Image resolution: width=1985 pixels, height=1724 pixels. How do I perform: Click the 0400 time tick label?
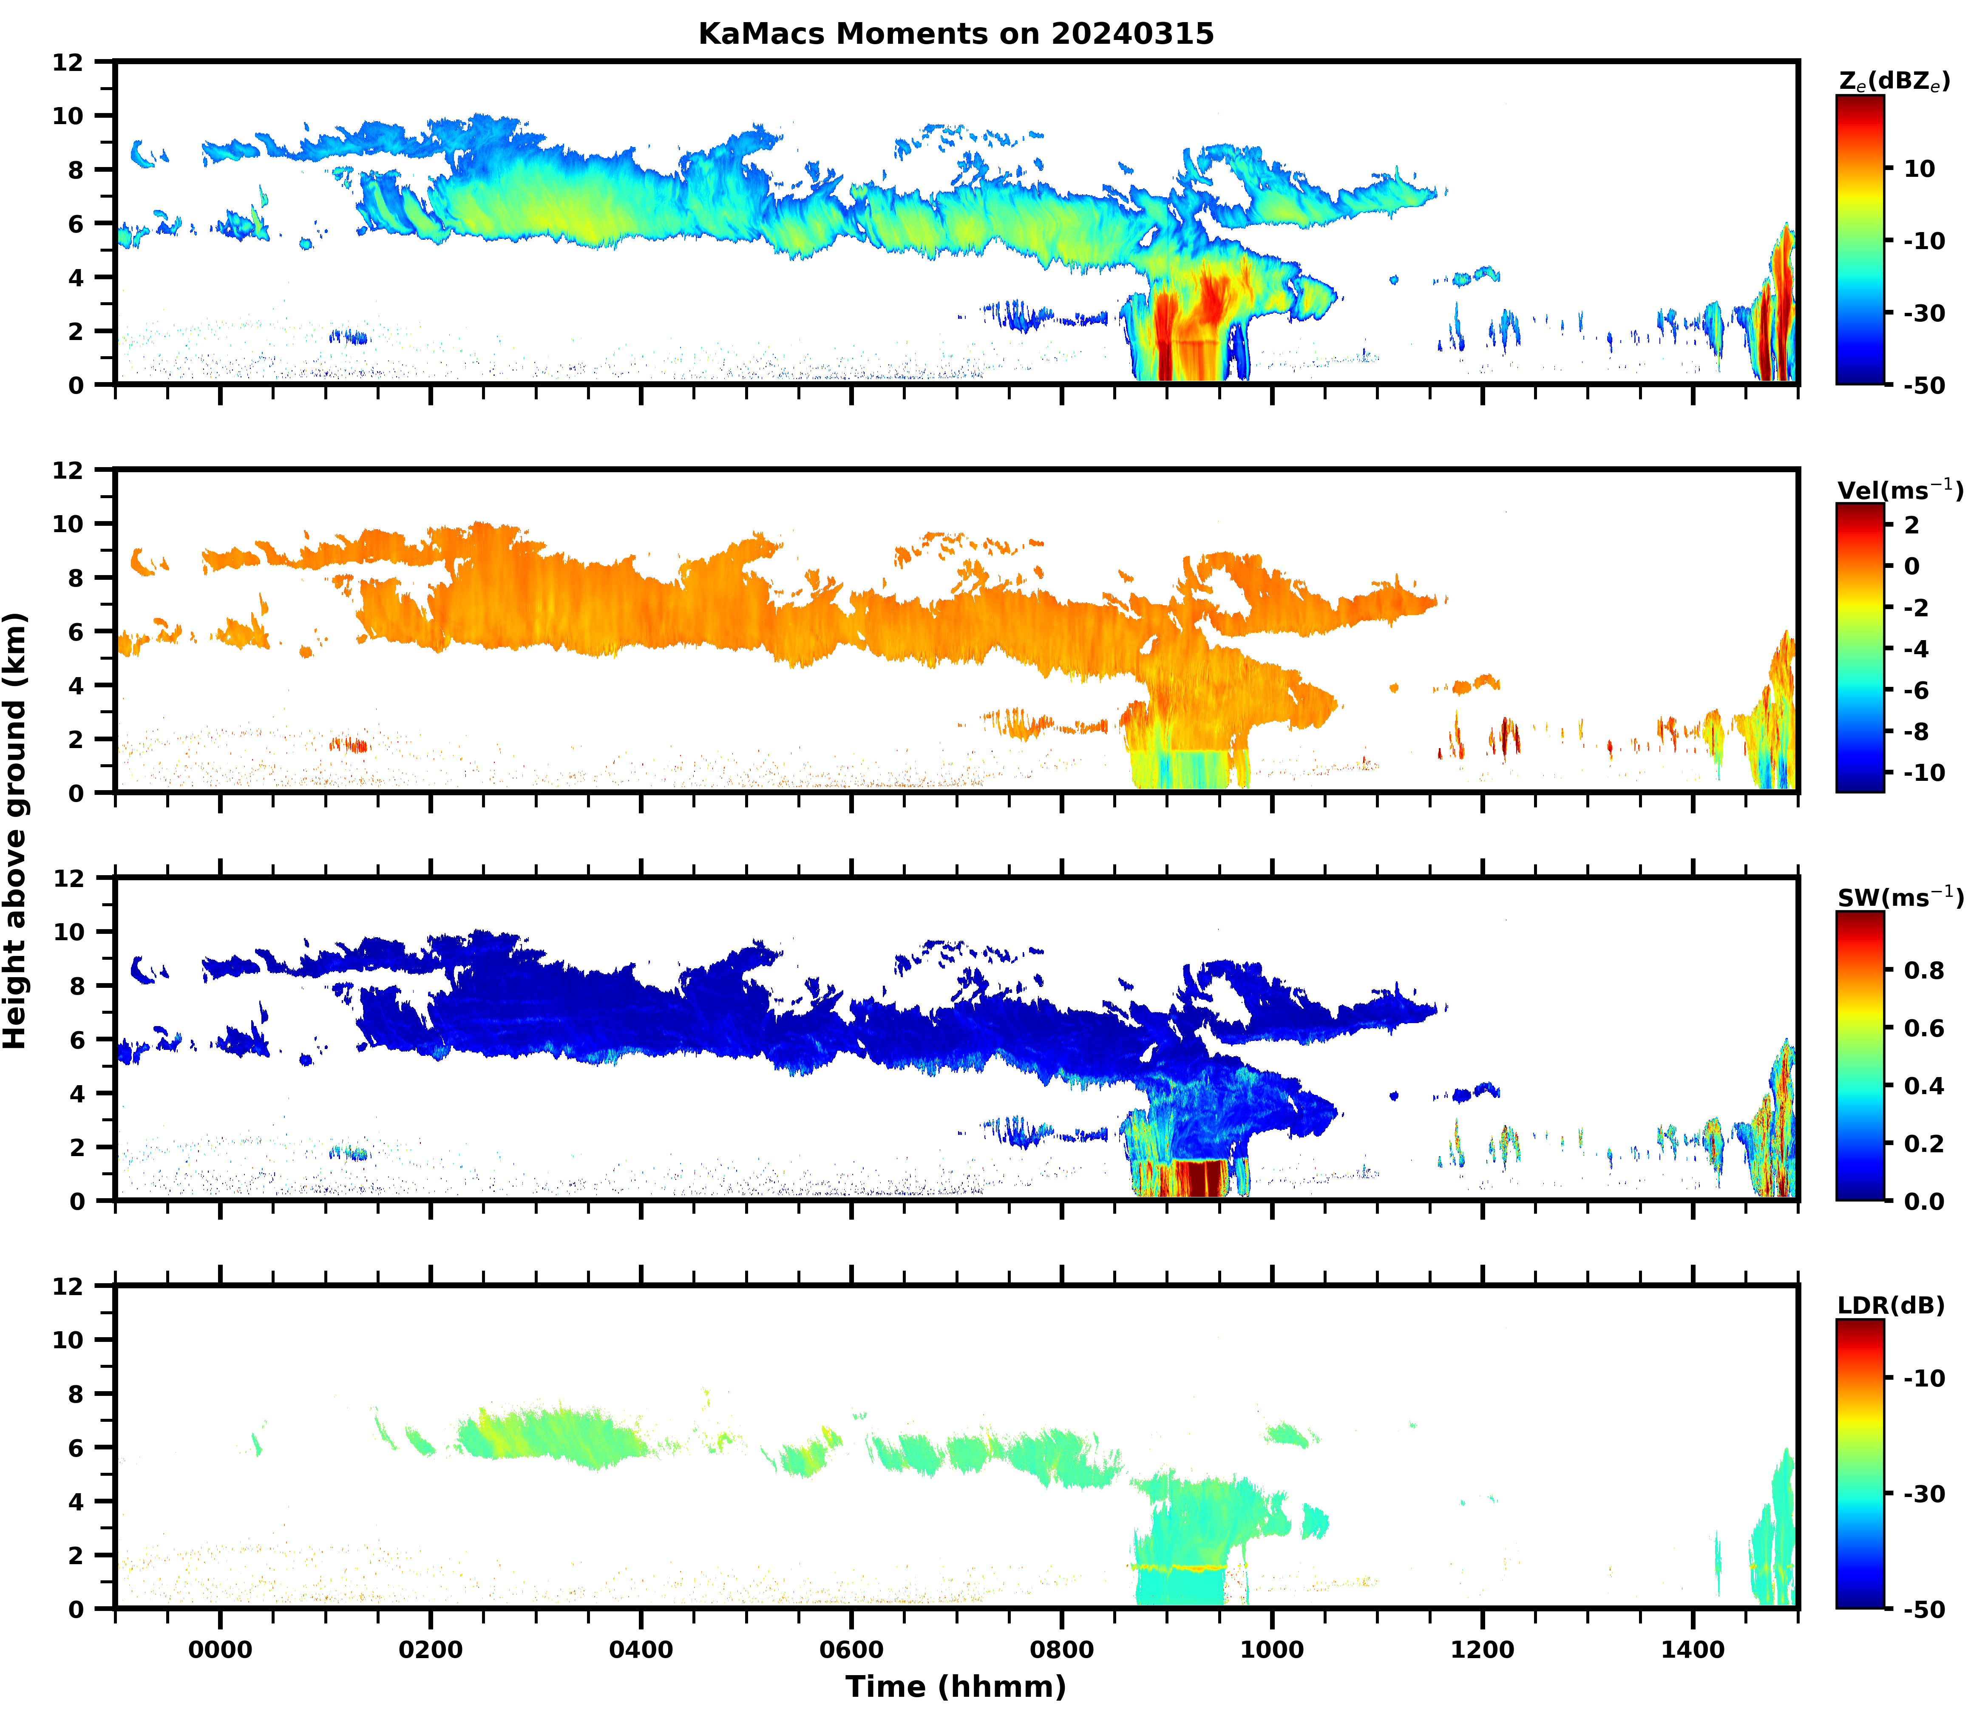[x=641, y=1650]
